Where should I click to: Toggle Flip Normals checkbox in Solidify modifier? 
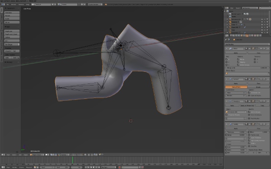(249, 135)
